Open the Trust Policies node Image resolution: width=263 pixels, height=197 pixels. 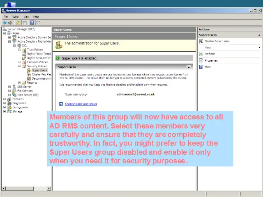(x=35, y=50)
